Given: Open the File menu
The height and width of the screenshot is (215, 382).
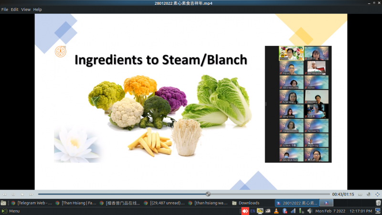Looking at the screenshot, I should point(5,10).
